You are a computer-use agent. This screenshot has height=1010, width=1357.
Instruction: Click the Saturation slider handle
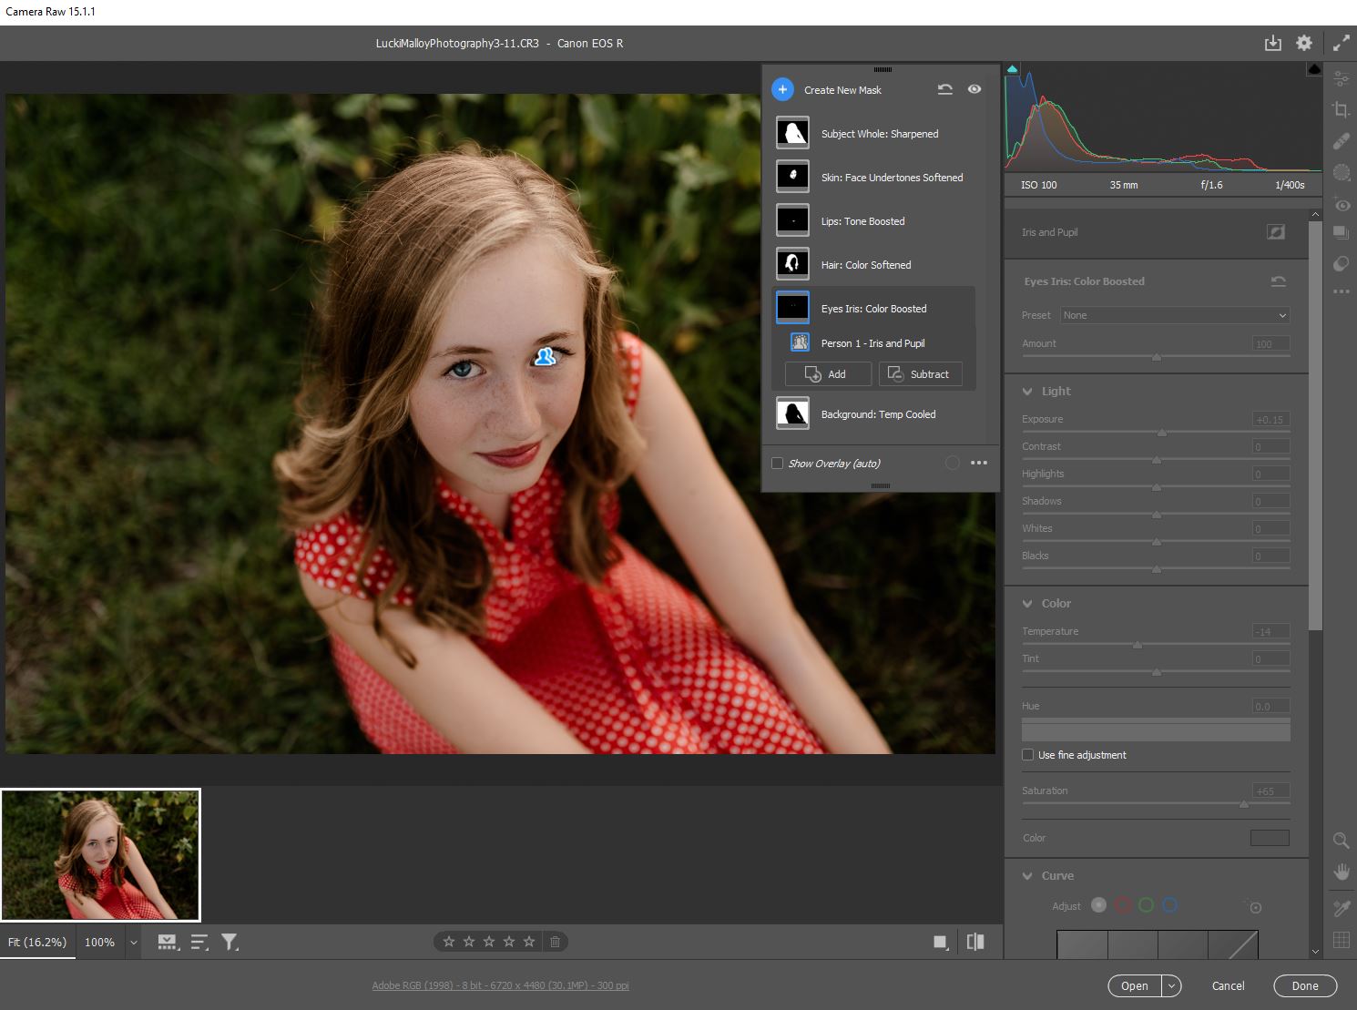point(1244,804)
